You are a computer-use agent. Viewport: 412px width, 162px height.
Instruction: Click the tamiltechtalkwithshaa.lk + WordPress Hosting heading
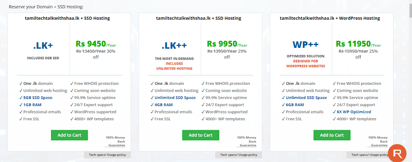[x=330, y=18]
